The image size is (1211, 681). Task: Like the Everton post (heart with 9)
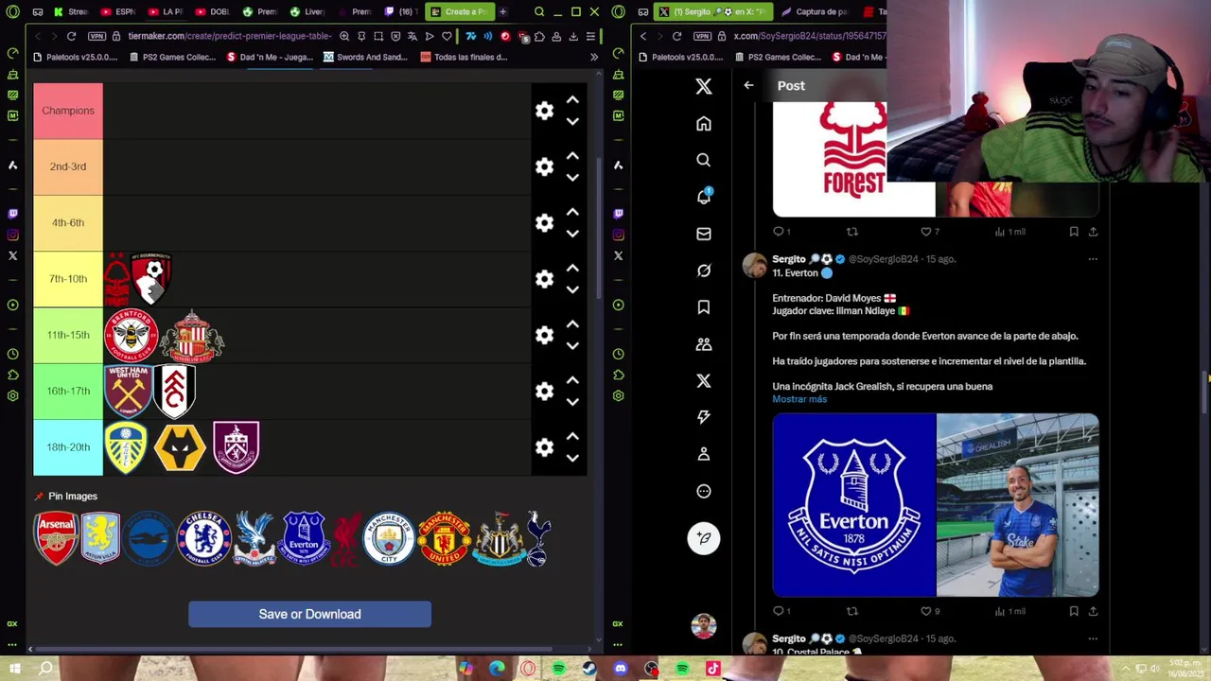(x=926, y=611)
